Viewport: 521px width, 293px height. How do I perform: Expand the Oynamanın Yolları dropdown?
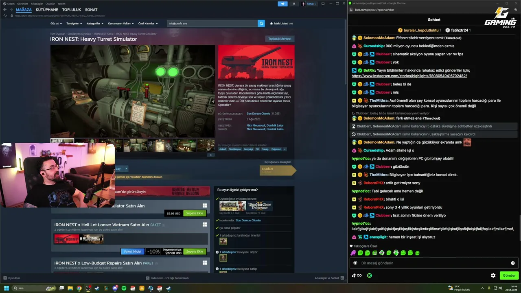(121, 24)
